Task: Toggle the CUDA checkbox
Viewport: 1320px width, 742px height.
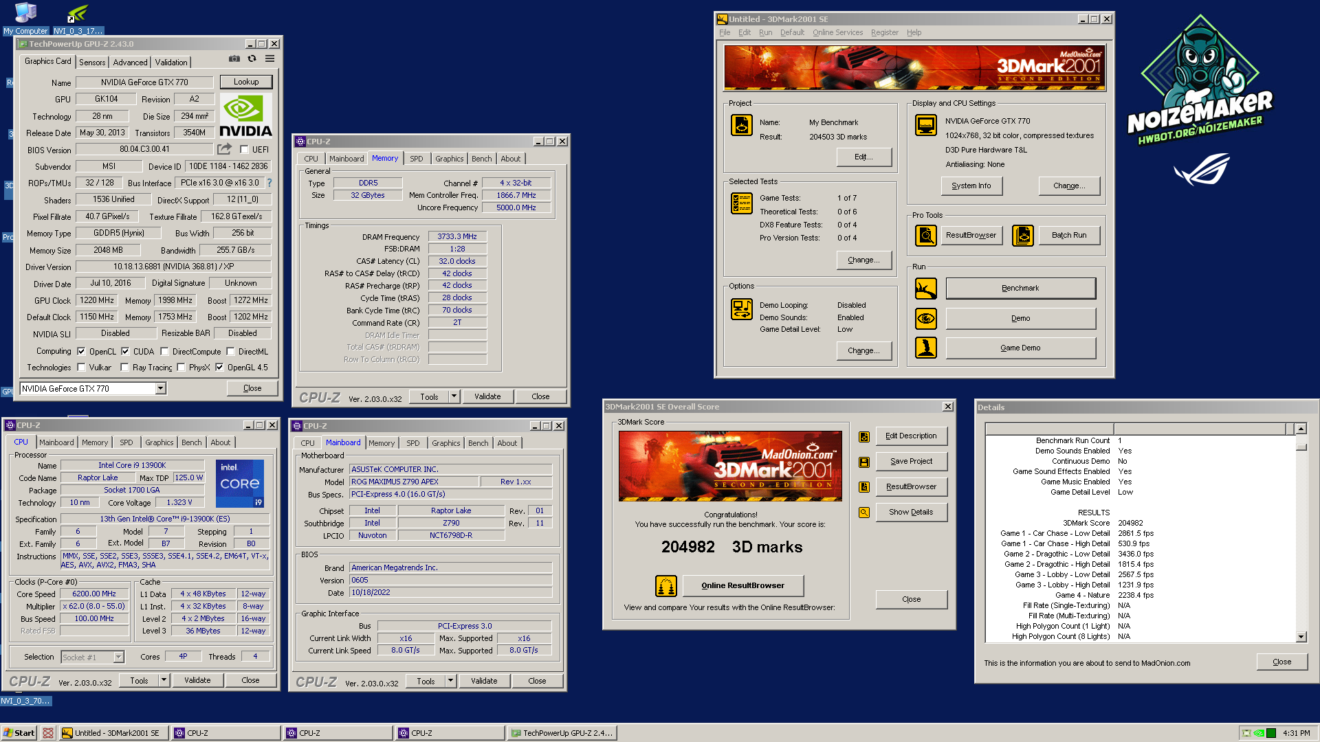Action: point(125,351)
